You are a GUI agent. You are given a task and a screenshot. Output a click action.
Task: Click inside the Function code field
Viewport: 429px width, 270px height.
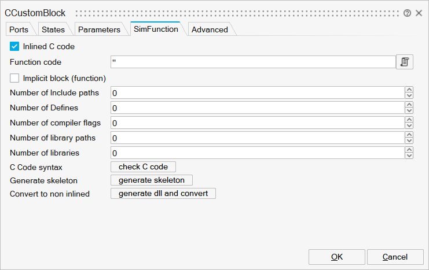point(252,62)
